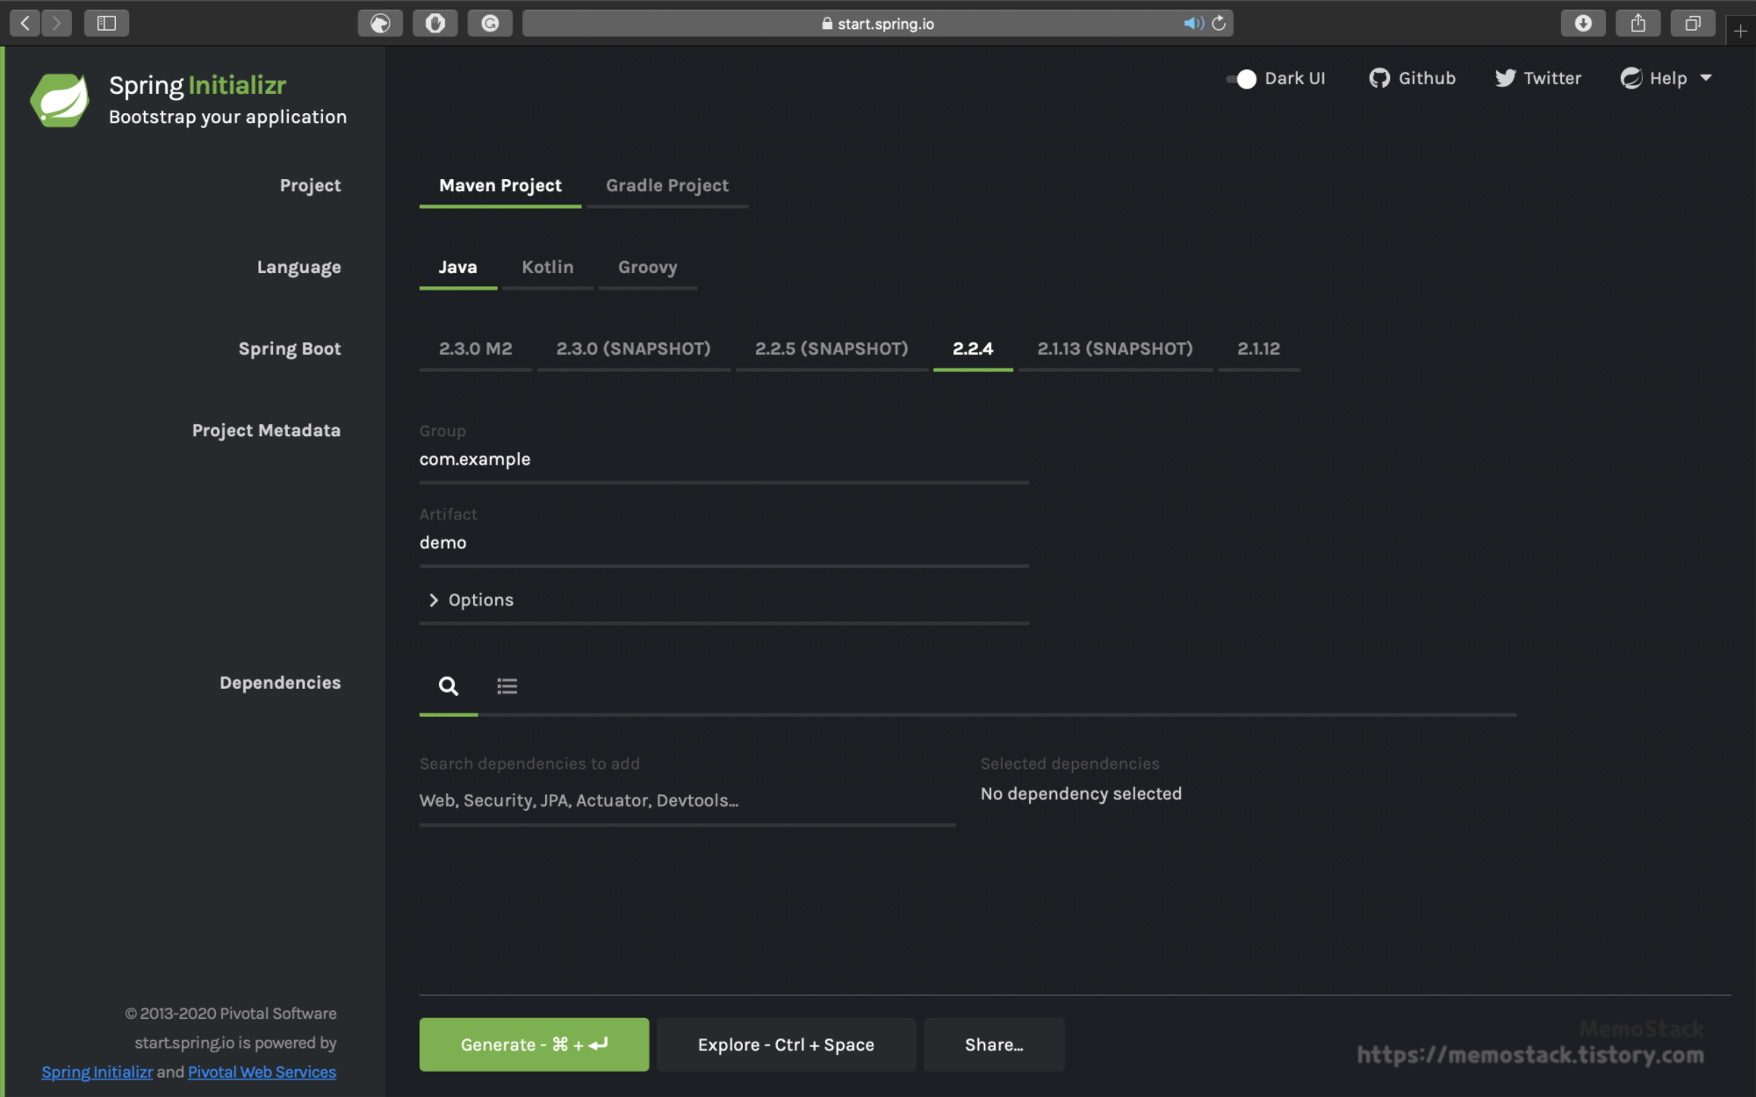Expand the Options section
This screenshot has width=1756, height=1097.
[471, 599]
